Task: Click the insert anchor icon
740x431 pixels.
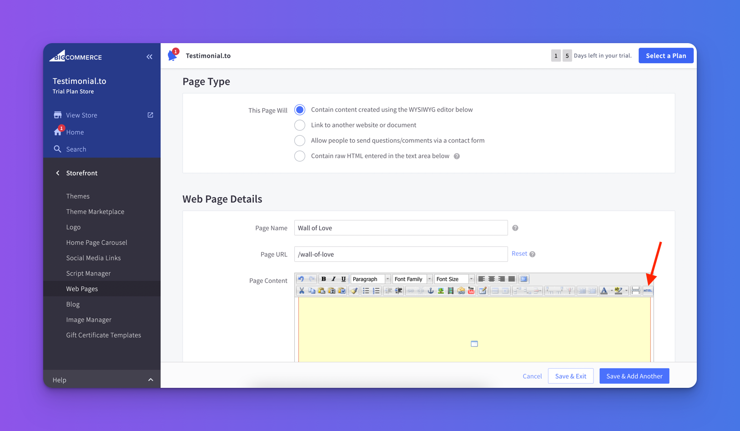Action: pyautogui.click(x=431, y=291)
